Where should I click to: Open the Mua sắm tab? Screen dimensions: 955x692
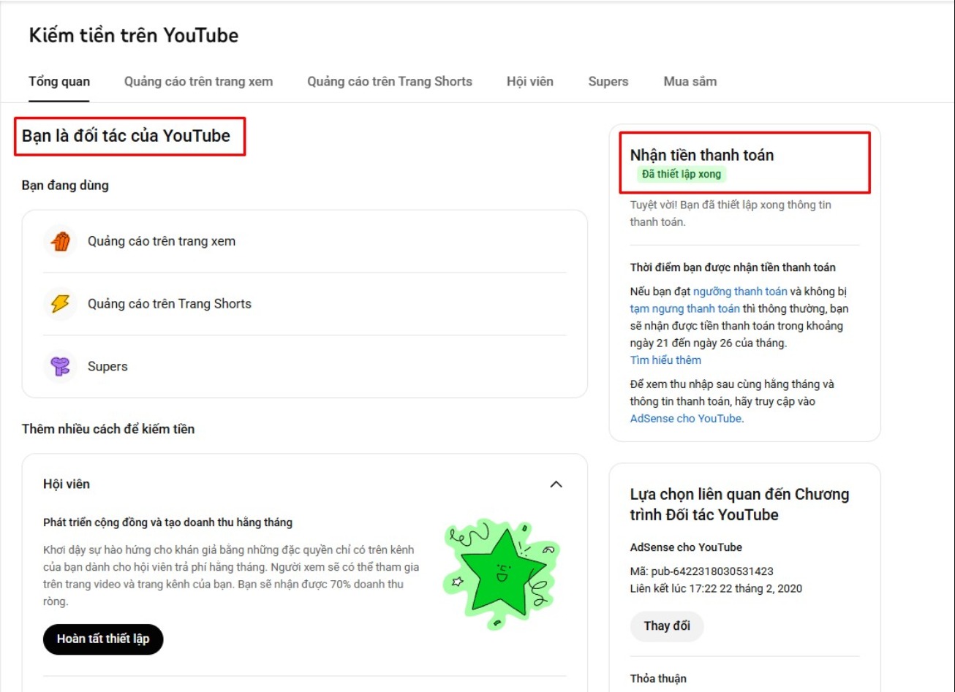(689, 82)
